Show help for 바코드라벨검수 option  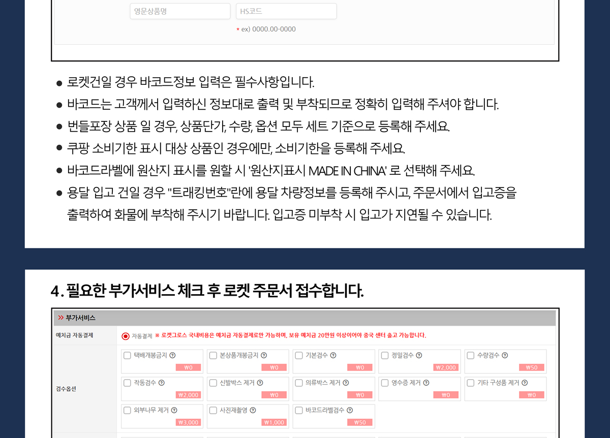(350, 410)
